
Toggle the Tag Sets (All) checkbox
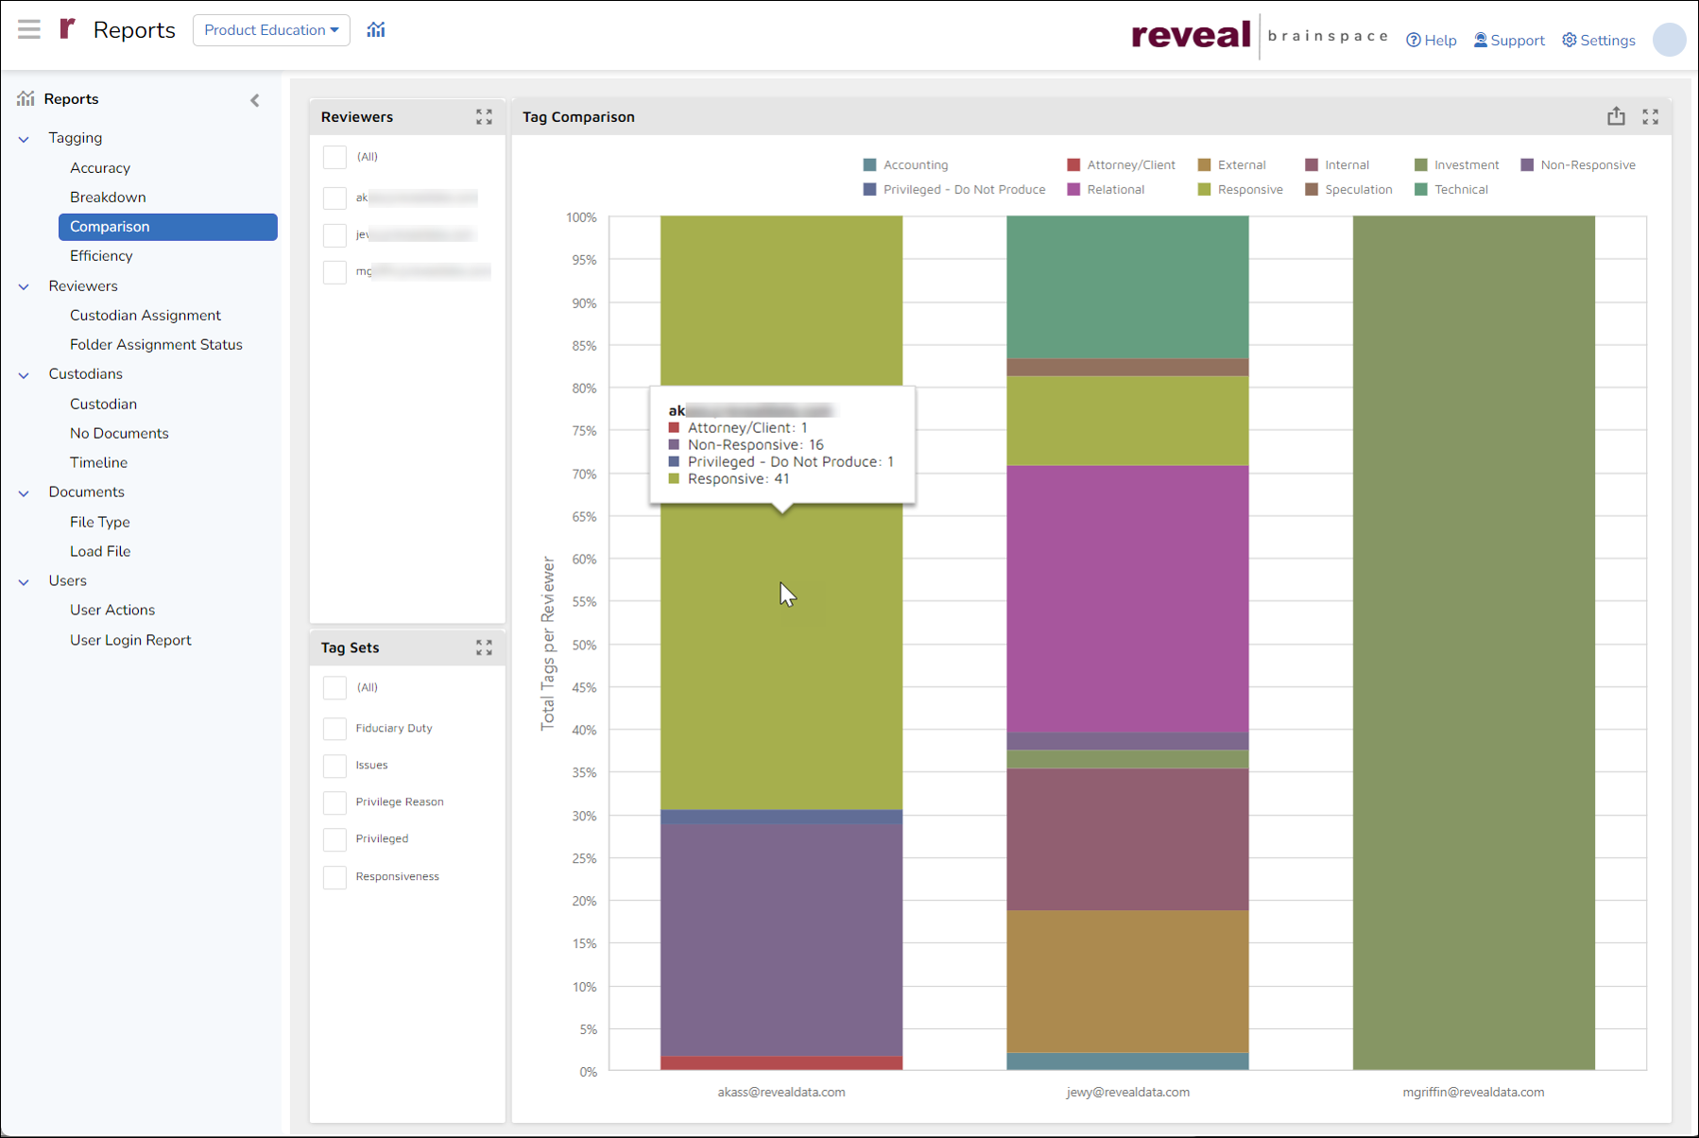pos(335,687)
